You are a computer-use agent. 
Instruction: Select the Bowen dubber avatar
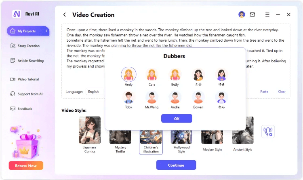[x=198, y=97]
